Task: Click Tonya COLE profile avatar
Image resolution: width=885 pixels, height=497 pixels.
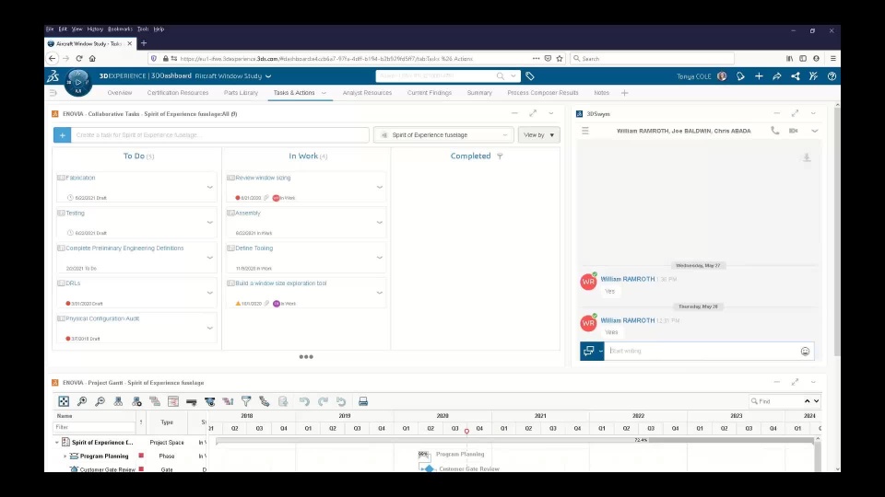Action: coord(722,76)
